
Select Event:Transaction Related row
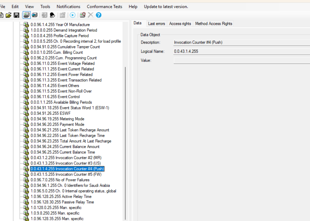[66, 80]
